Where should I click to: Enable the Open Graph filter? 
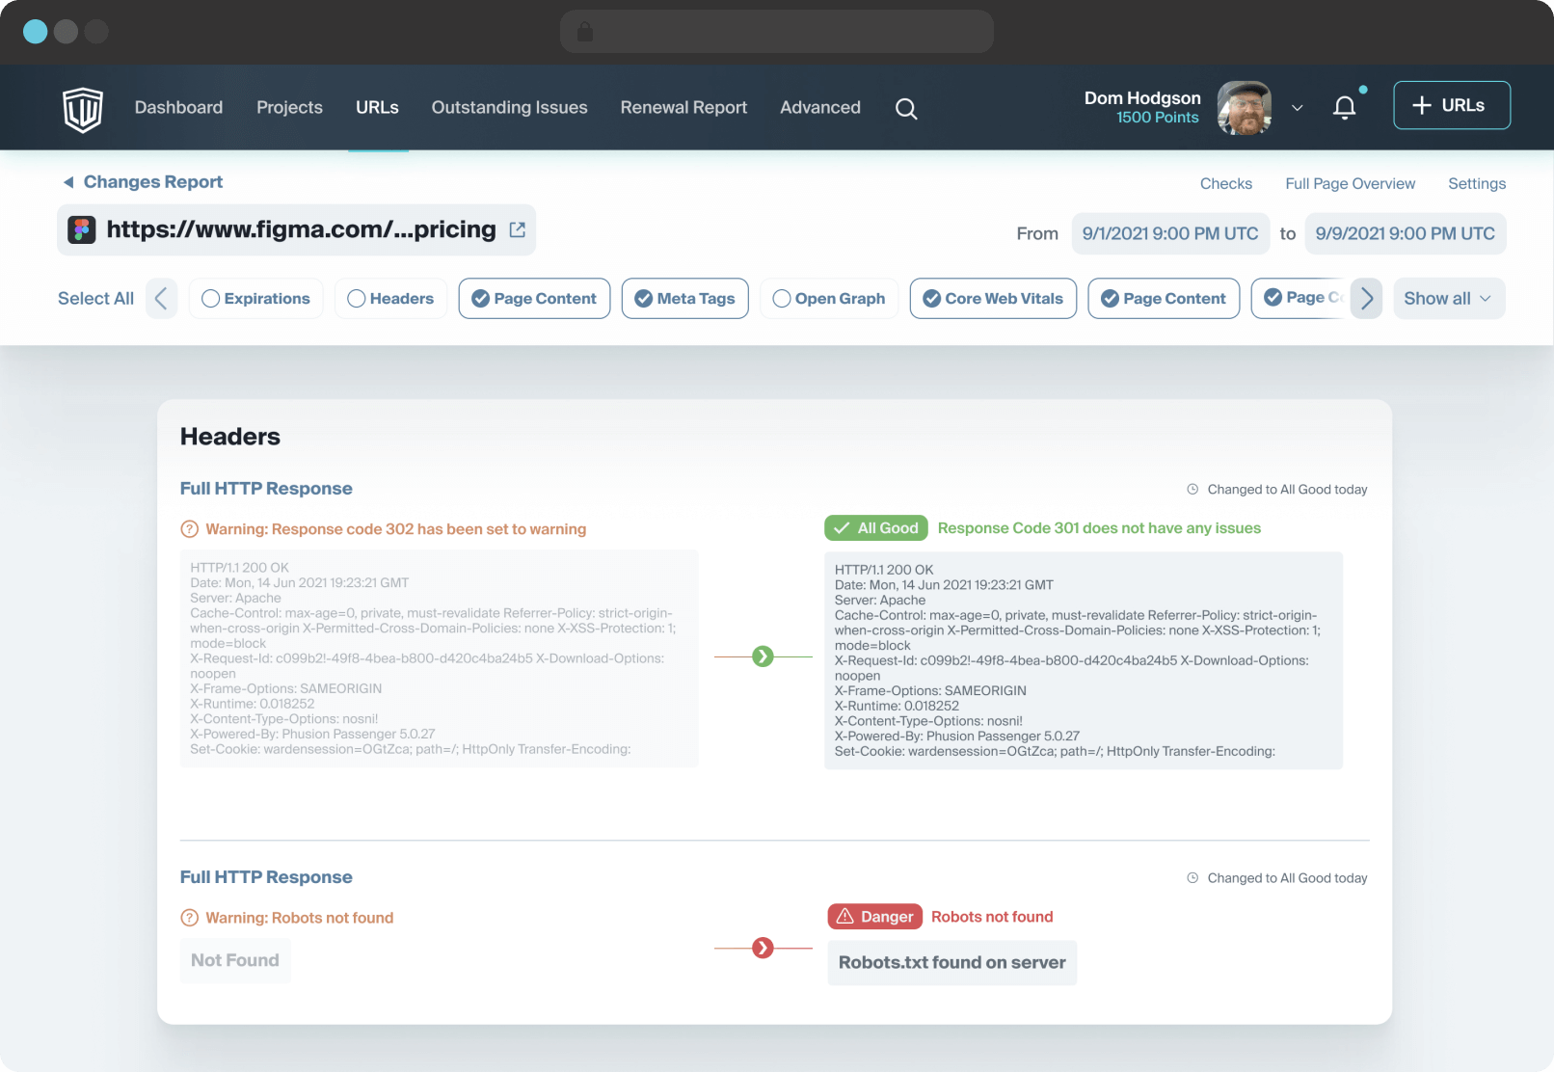829,299
